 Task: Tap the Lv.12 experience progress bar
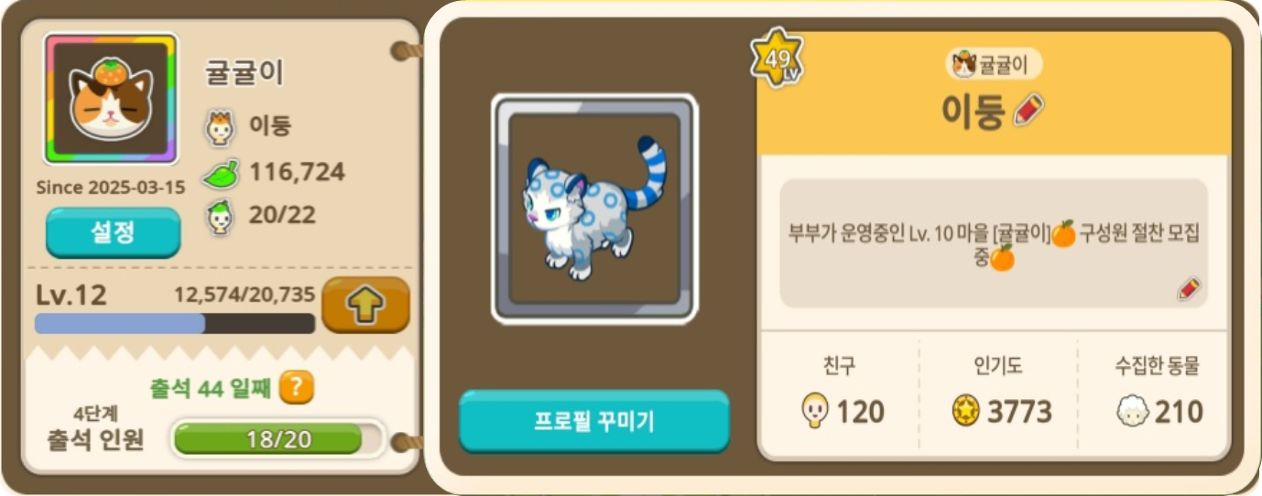(x=175, y=323)
